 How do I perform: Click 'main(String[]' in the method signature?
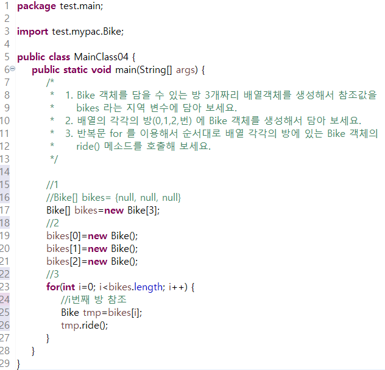tap(144, 70)
